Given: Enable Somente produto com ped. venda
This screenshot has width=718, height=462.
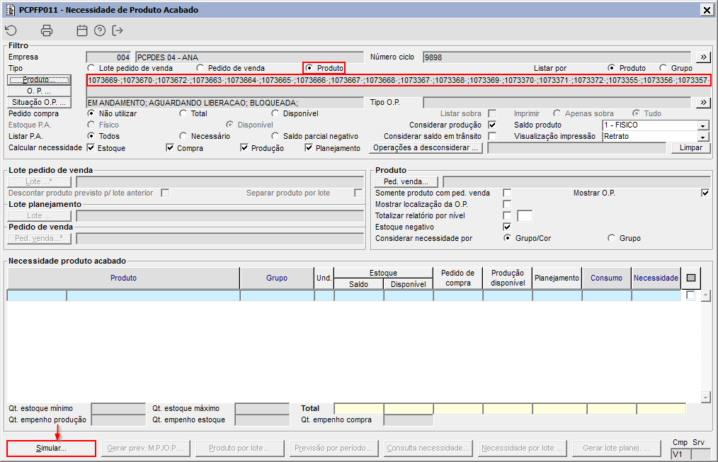Looking at the screenshot, I should pyautogui.click(x=507, y=193).
